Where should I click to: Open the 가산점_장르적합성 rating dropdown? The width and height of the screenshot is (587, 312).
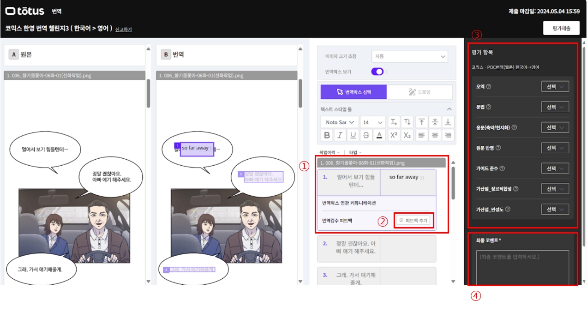[555, 189]
